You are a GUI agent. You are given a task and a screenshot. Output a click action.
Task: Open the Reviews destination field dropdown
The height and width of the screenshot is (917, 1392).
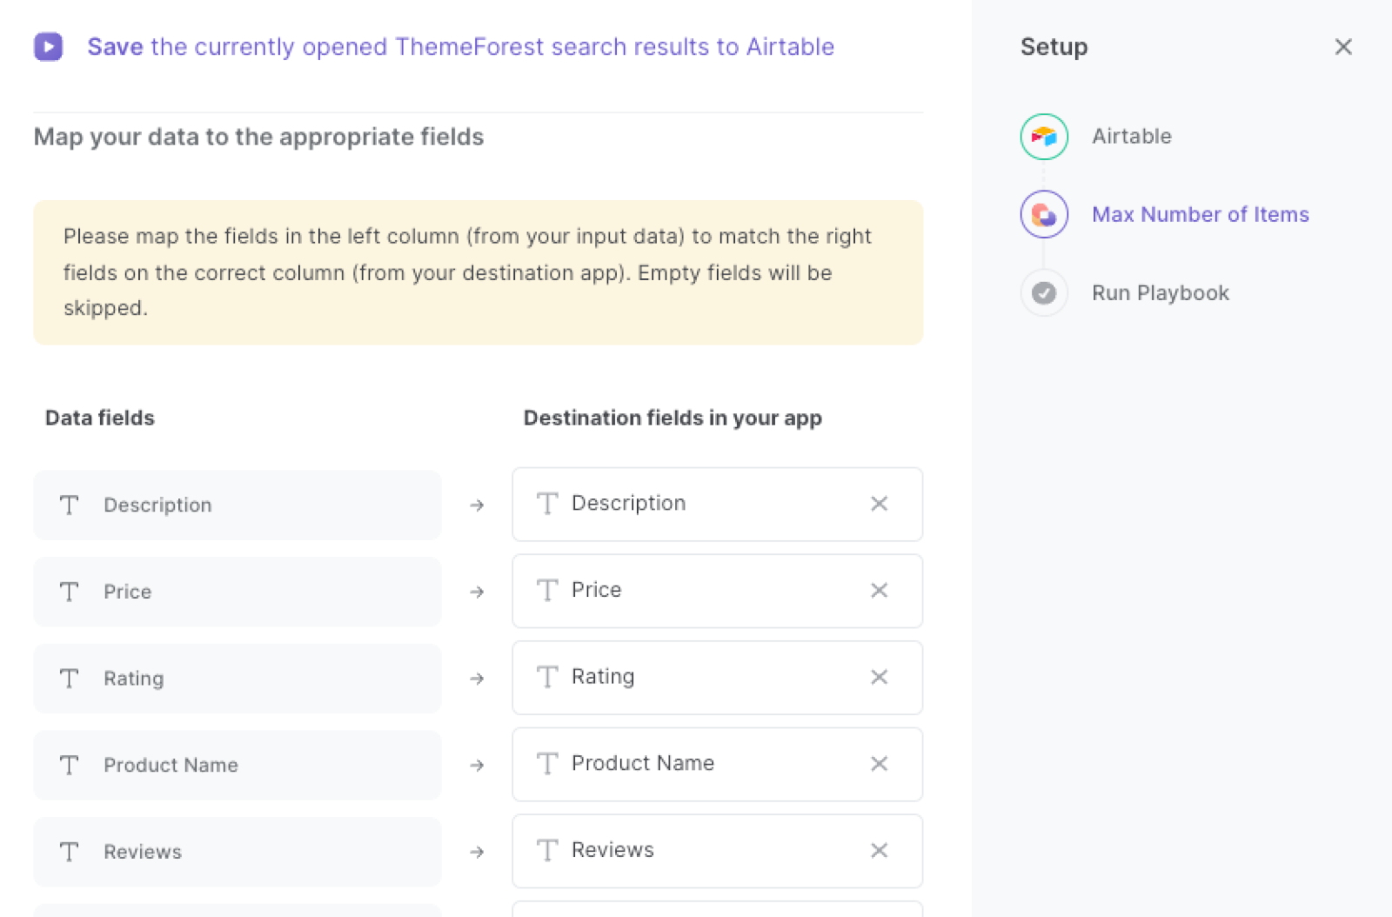click(717, 850)
